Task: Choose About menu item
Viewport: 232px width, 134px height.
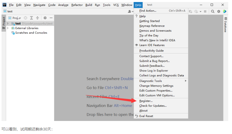Action: point(161,111)
